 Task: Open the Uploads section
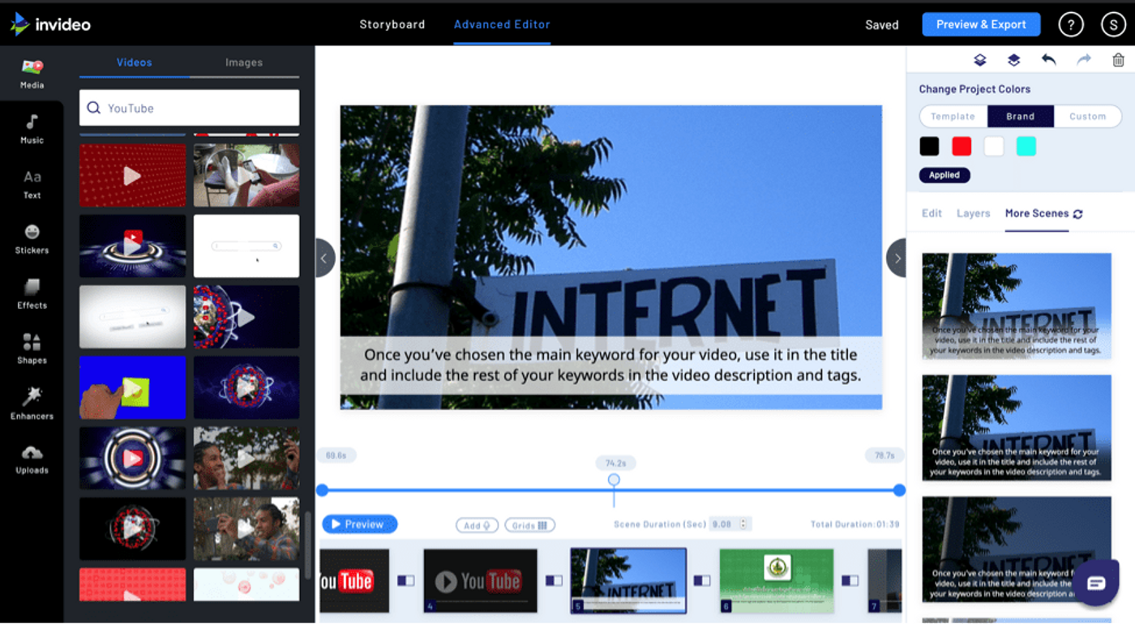click(32, 459)
